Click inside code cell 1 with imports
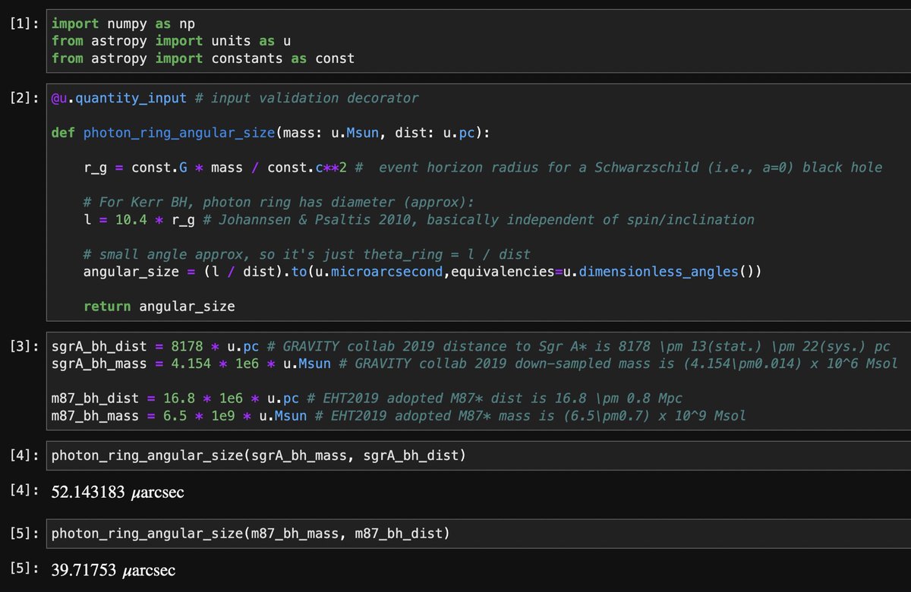Viewport: 911px width, 592px height. 478,41
